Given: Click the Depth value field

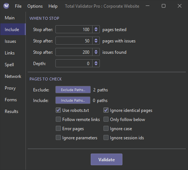Looking at the screenshot, I should tap(74, 63).
